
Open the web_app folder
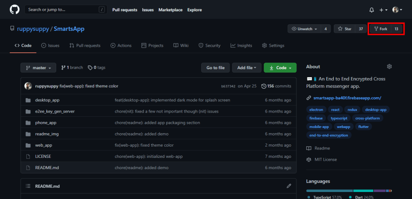[44, 145]
